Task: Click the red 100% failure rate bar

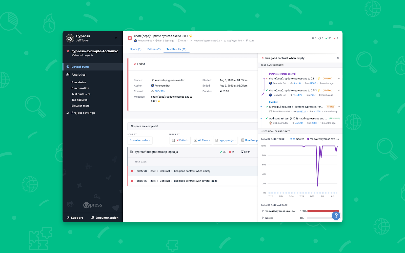Action: [323, 211]
